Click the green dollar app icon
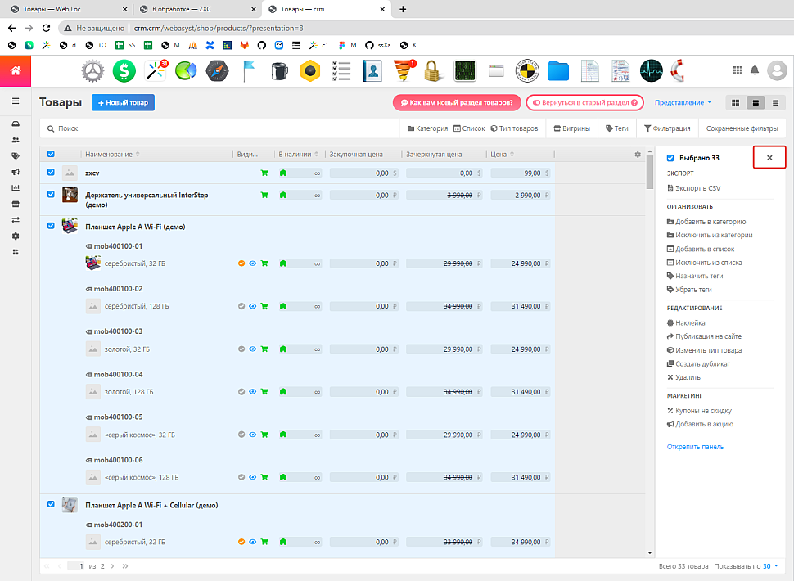Screen dimensions: 794x581 coord(124,71)
